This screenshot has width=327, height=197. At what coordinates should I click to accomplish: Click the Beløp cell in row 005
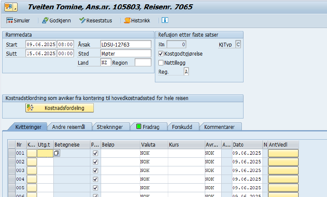120,188
